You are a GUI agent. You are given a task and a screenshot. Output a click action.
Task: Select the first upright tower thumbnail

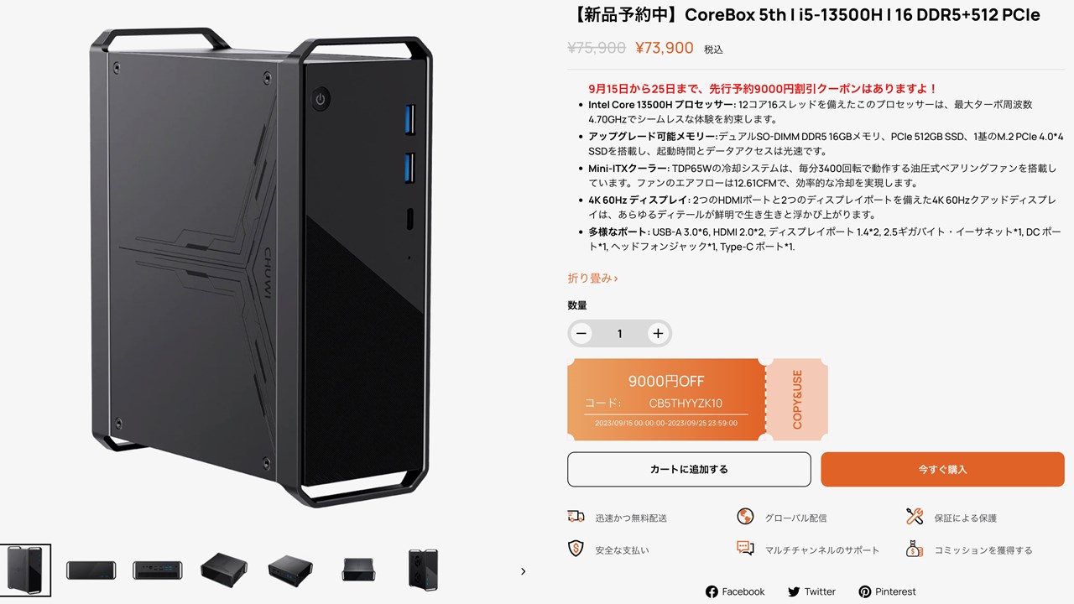(x=25, y=570)
